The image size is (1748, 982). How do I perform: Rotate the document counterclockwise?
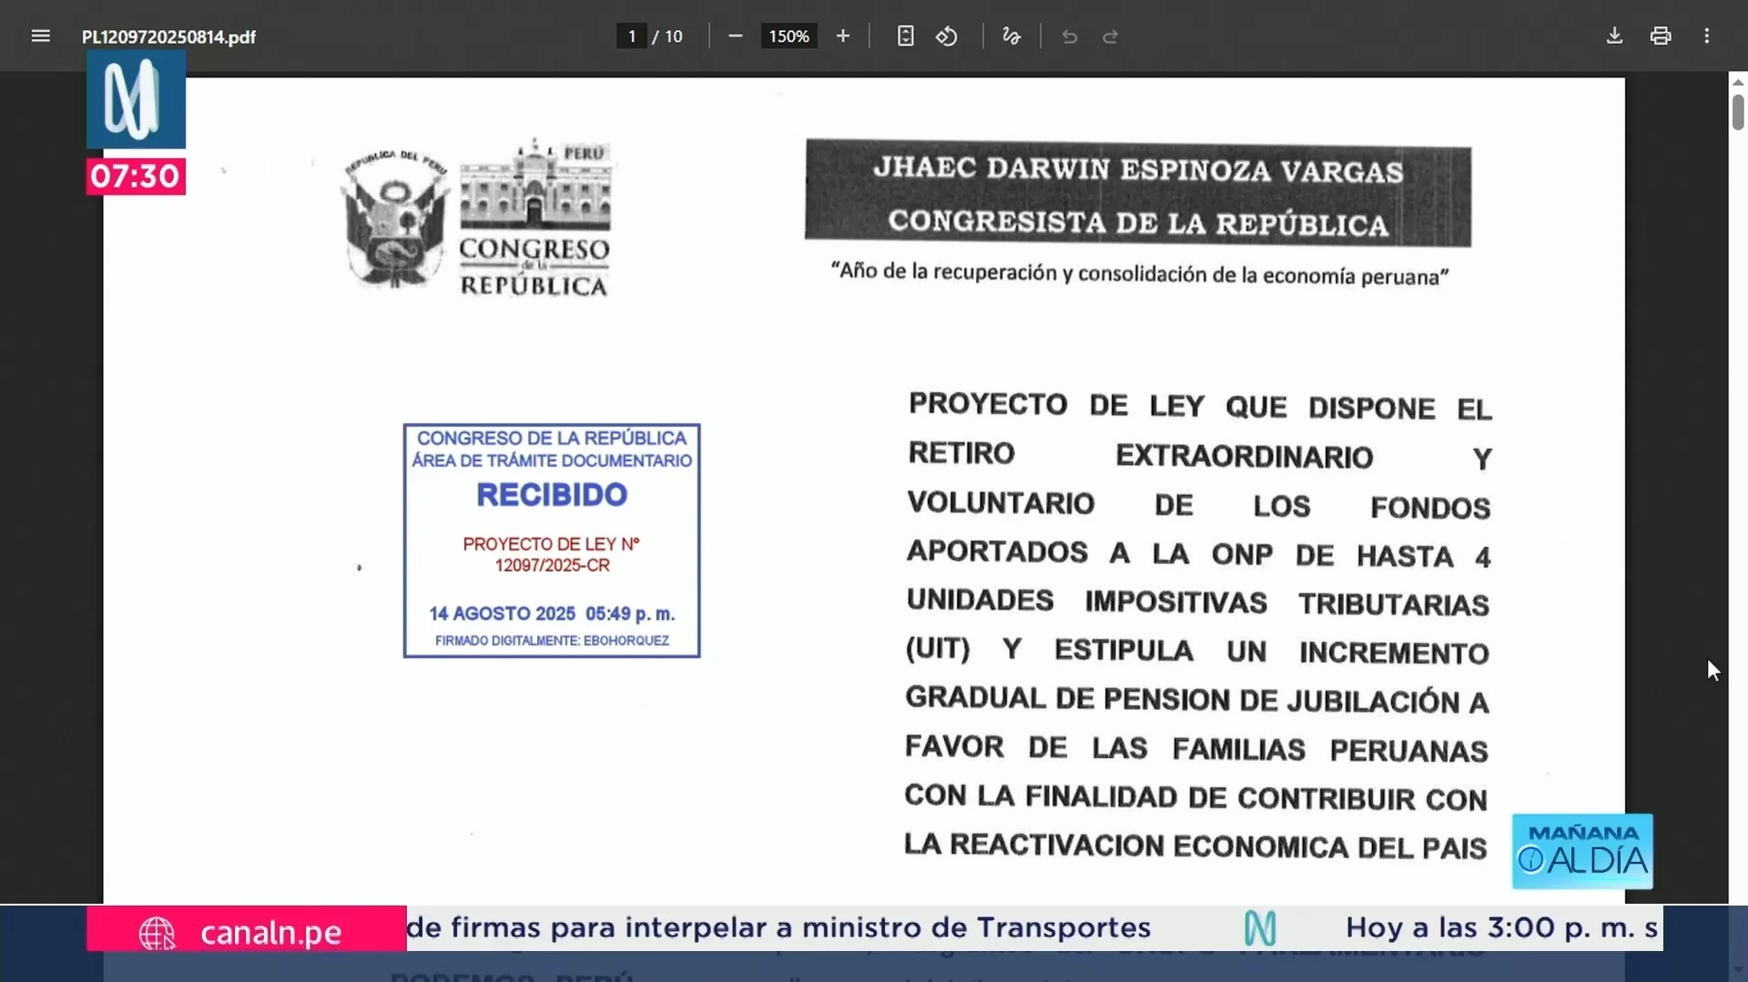947,36
